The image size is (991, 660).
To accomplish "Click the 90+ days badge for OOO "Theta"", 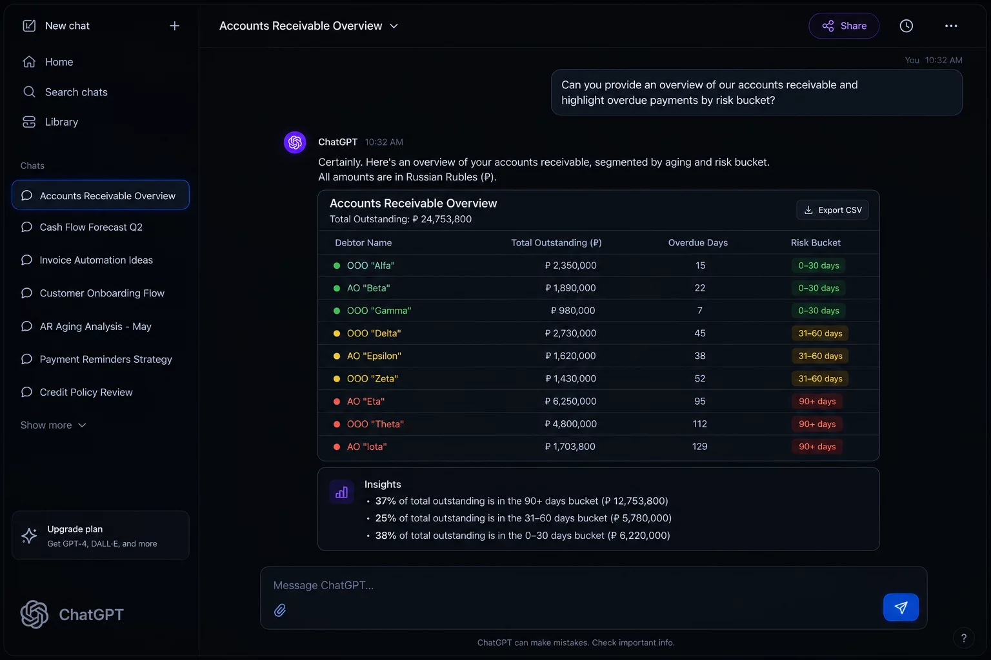I will coord(817,424).
